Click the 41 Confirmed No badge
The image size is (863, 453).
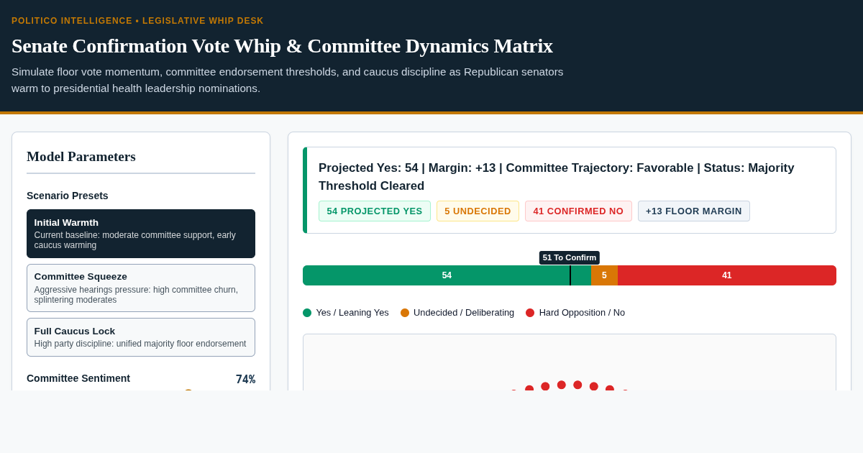pos(578,211)
